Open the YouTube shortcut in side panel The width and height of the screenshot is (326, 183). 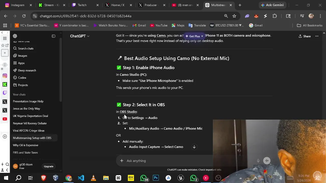click(5, 119)
